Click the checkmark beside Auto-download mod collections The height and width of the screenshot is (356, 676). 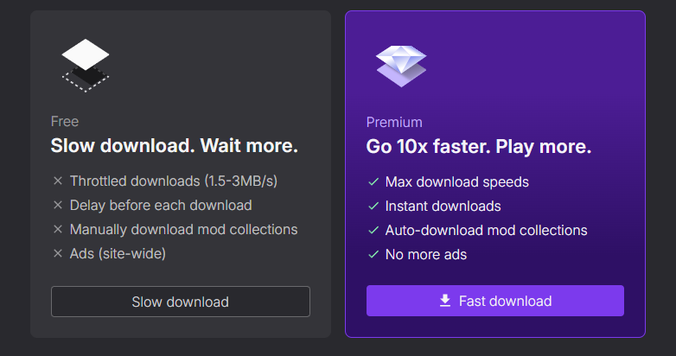pos(373,231)
